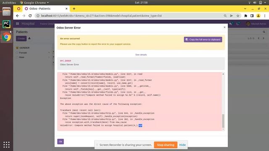Hide the screen sharing notification
Viewport: 269px width, 151px height.
[x=182, y=145]
